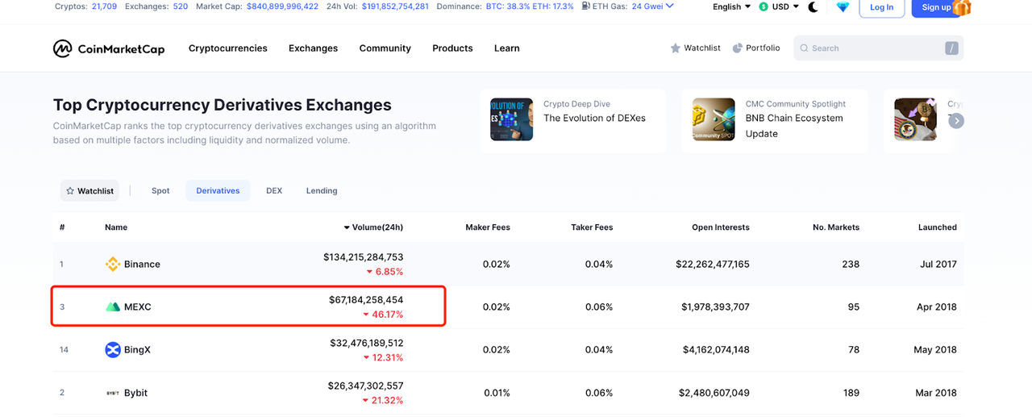
Task: Select the Derivatives tab
Action: pos(218,191)
